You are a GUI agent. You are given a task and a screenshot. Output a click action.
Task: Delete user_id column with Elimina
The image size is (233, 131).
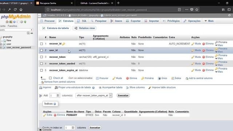(208, 50)
